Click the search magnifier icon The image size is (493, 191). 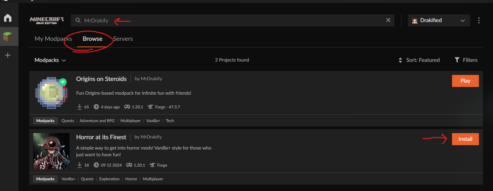(78, 20)
